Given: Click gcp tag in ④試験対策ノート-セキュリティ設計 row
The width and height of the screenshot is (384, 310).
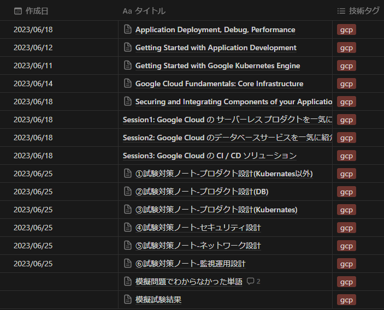Looking at the screenshot, I should (x=346, y=228).
